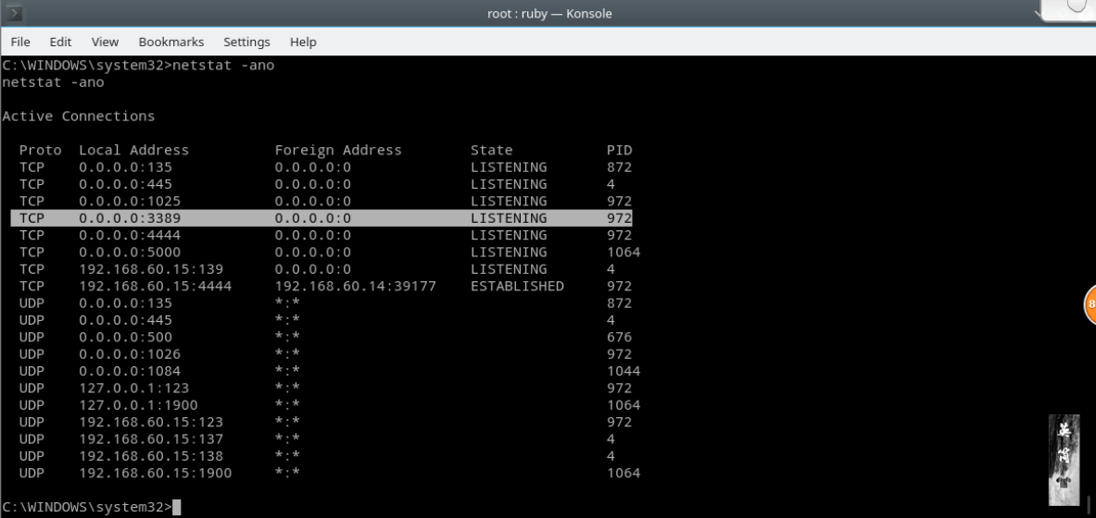Click UDP local address 127.0.0.1:1900
This screenshot has height=518, width=1096.
138,405
